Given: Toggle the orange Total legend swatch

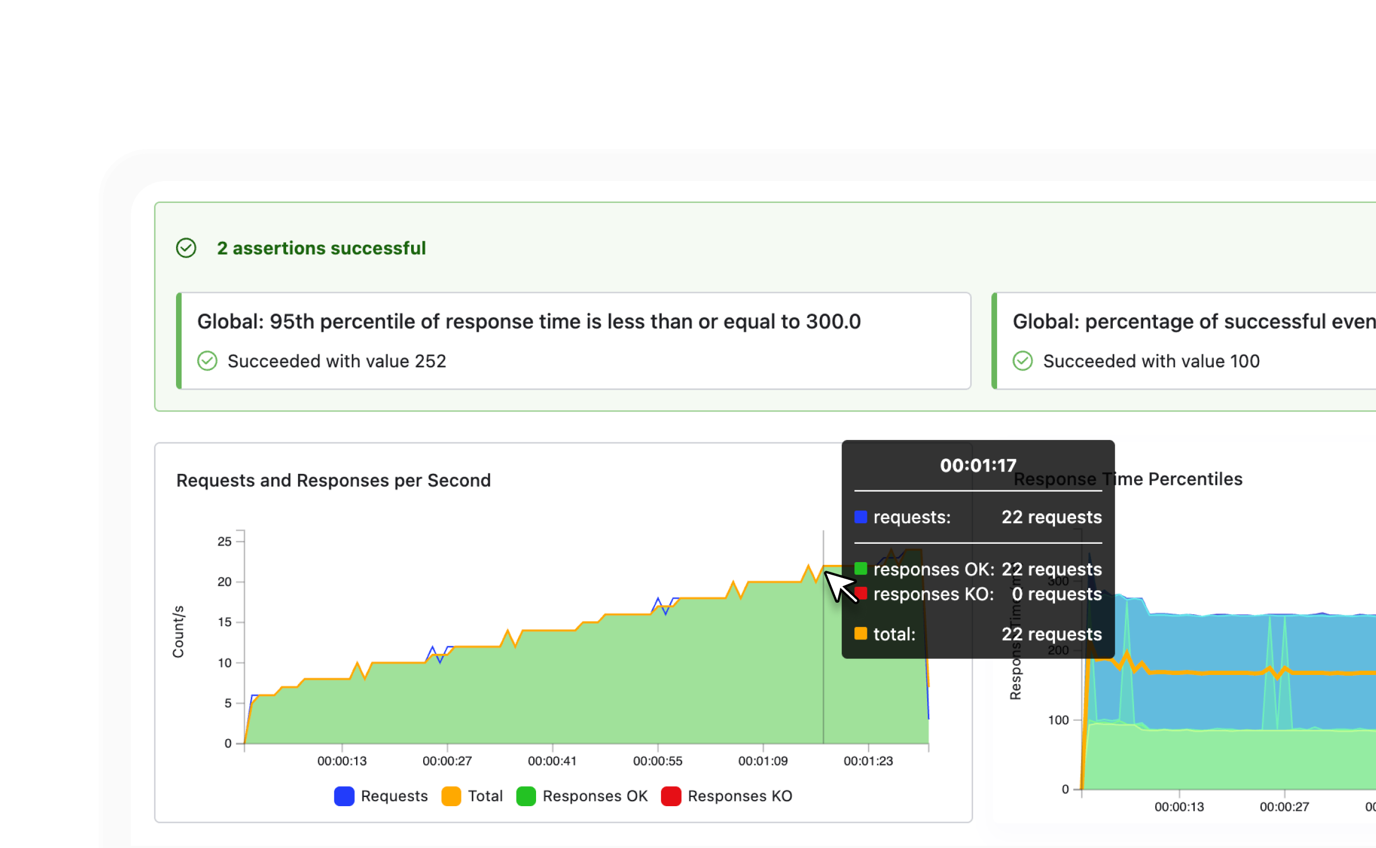Looking at the screenshot, I should [451, 796].
